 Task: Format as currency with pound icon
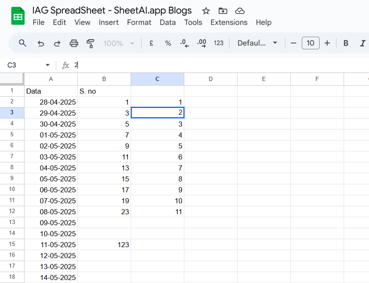[x=151, y=43]
